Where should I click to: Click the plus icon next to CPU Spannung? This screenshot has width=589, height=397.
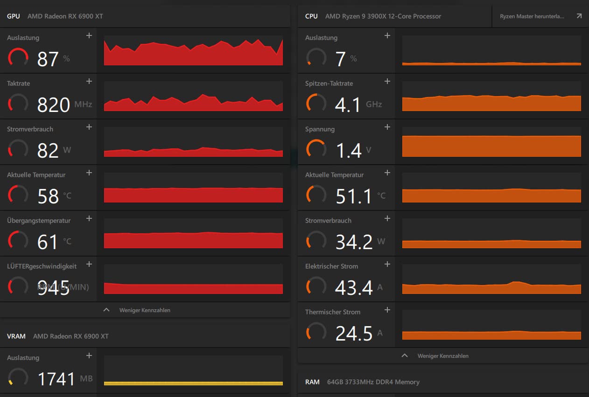[387, 127]
